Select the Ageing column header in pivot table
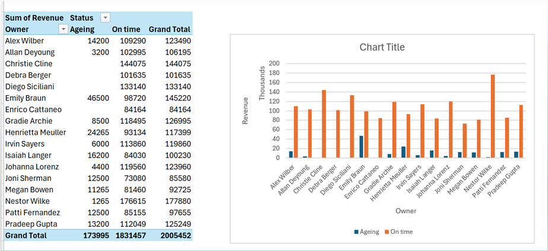Viewport: 548px width, 251px height. [x=82, y=29]
